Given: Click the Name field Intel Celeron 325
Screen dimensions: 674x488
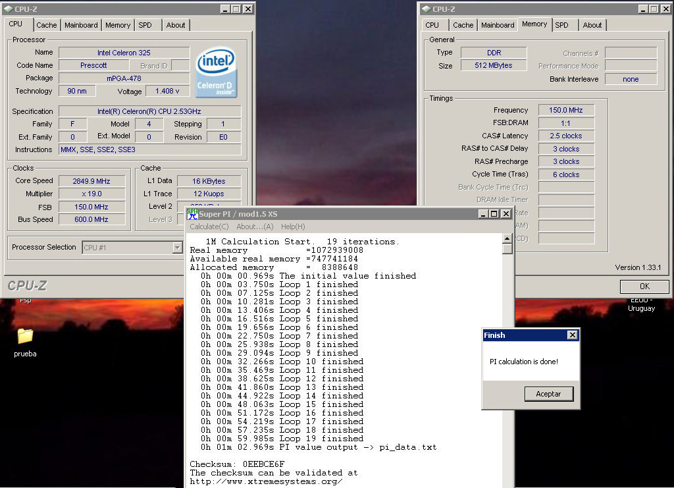Looking at the screenshot, I should [x=124, y=53].
